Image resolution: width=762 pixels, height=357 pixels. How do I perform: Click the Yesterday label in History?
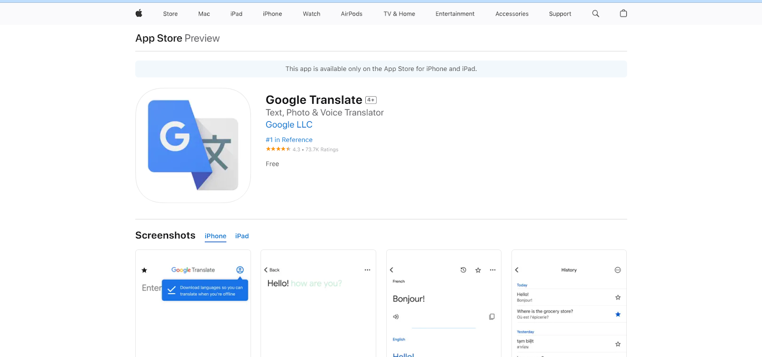(525, 332)
